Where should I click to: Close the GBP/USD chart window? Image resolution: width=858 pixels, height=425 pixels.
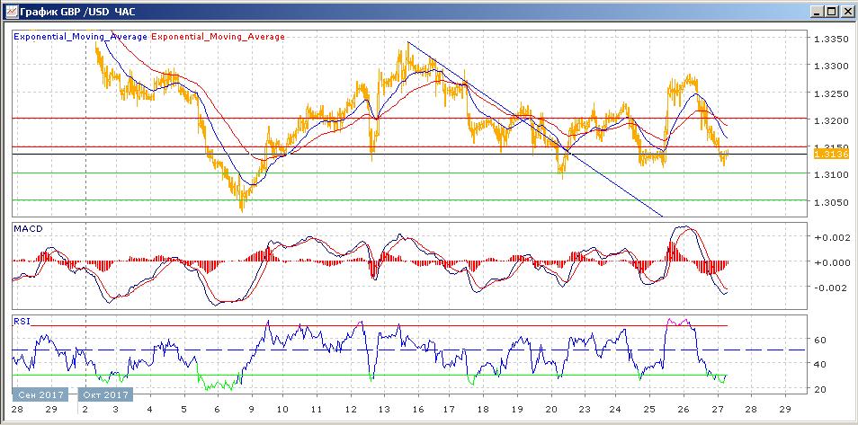point(846,11)
